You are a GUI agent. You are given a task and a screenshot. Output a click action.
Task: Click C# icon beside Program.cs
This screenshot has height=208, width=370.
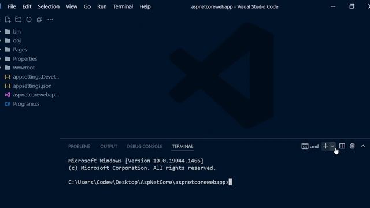(8, 104)
